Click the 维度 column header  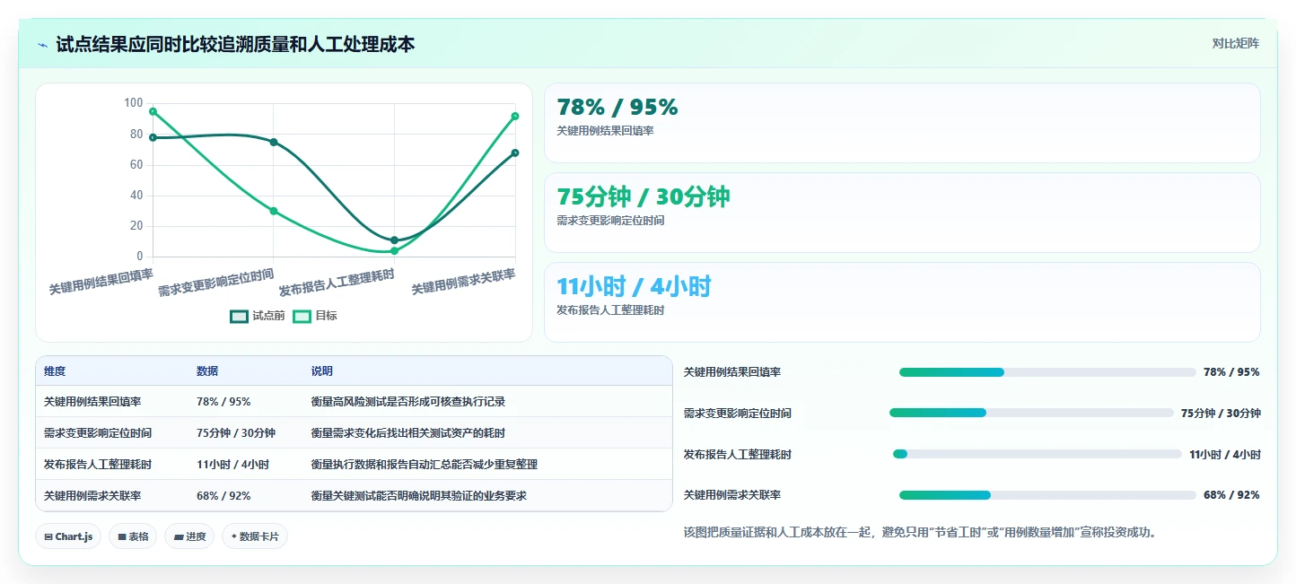55,371
